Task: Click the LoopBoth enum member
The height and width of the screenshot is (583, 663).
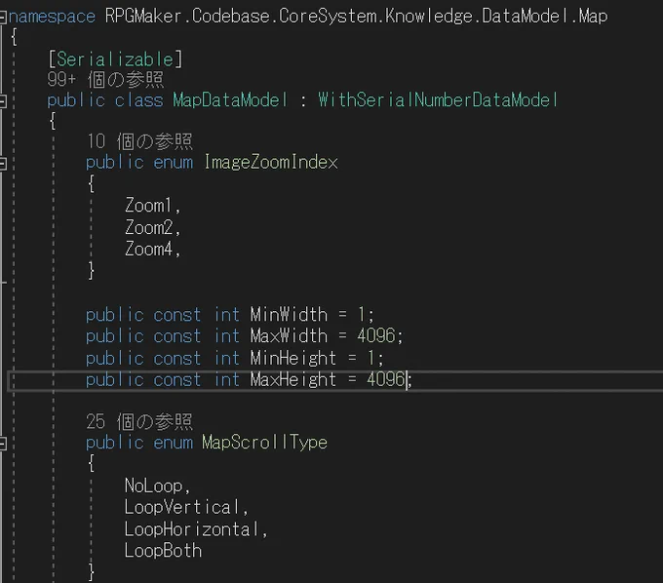Action: click(x=163, y=551)
